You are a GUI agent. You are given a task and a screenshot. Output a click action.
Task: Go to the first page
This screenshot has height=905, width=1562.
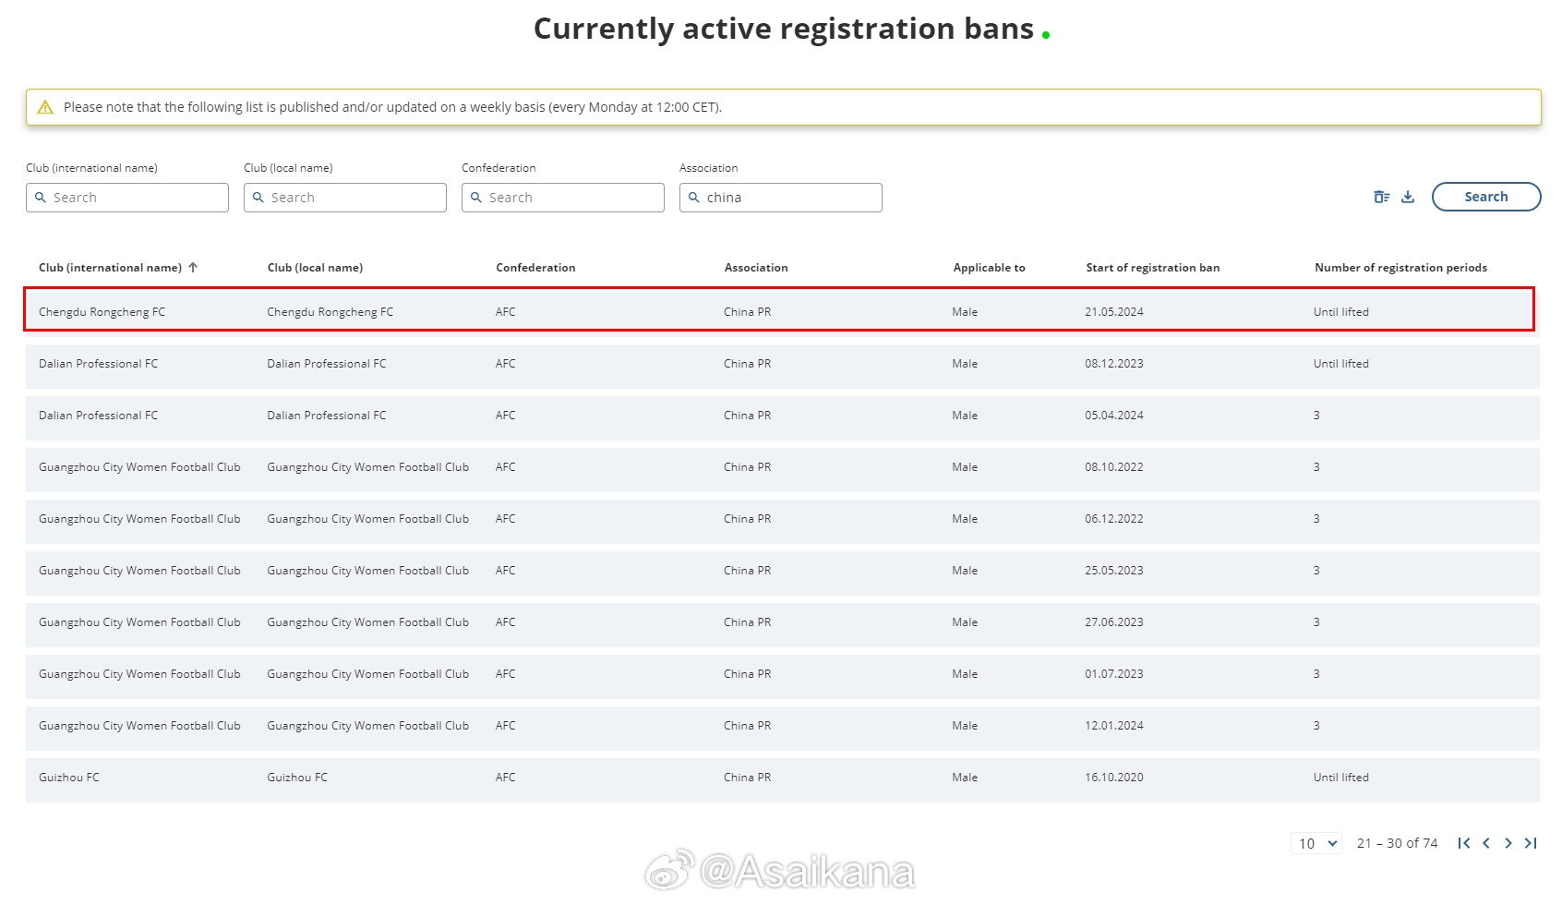click(x=1463, y=843)
